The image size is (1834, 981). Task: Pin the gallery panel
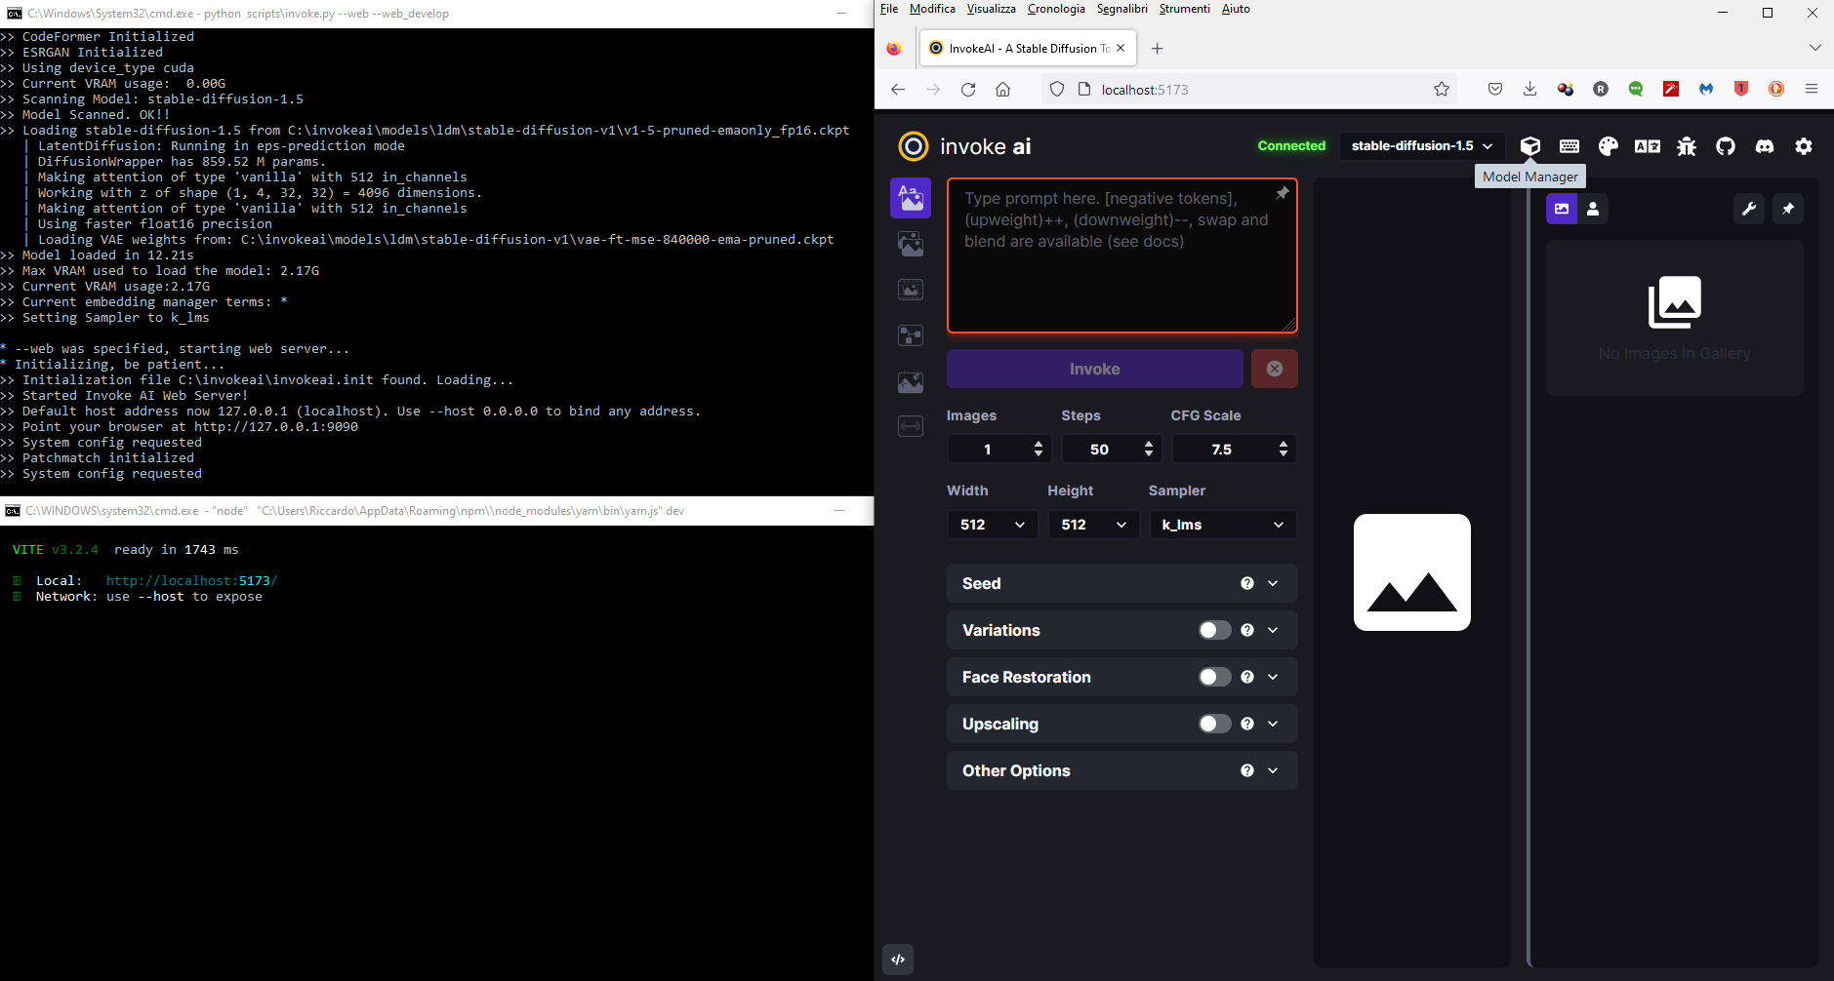[x=1788, y=209]
